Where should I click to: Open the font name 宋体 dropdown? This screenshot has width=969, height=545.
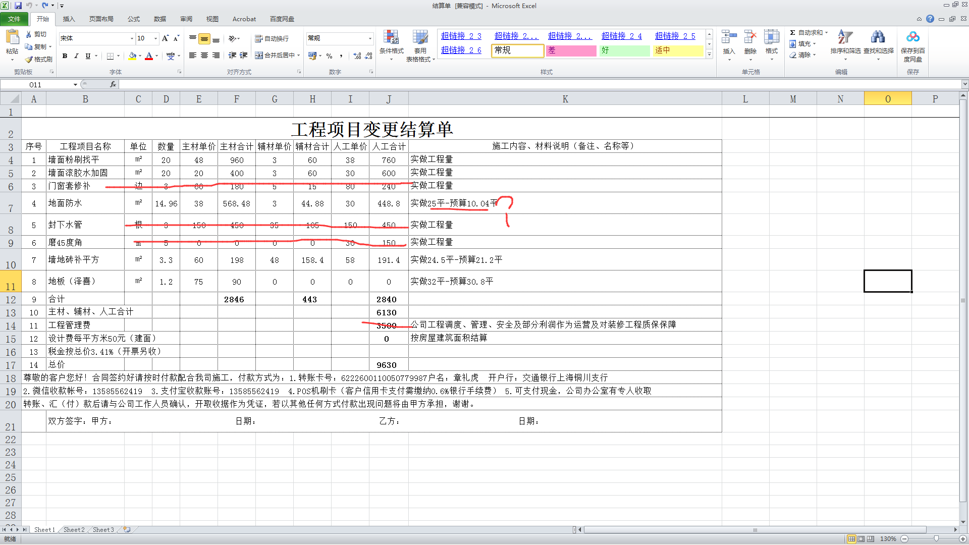pos(132,38)
